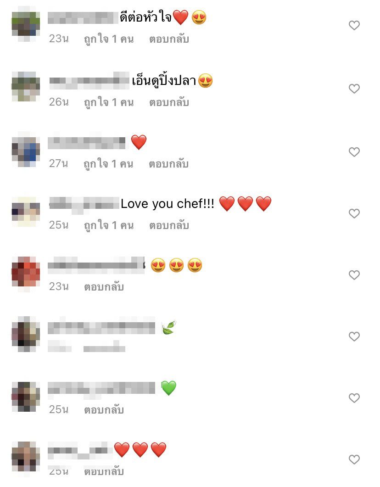View likes on the 'Love you chef!!!' comment
The image size is (380, 487).
pyautogui.click(x=109, y=225)
